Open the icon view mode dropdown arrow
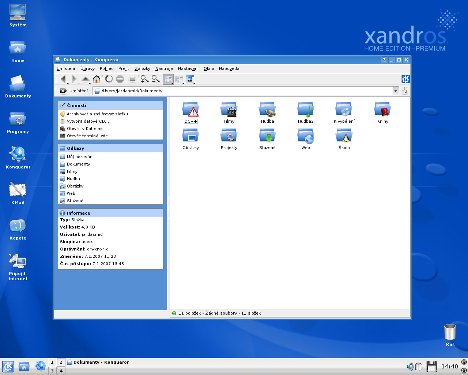 point(172,83)
